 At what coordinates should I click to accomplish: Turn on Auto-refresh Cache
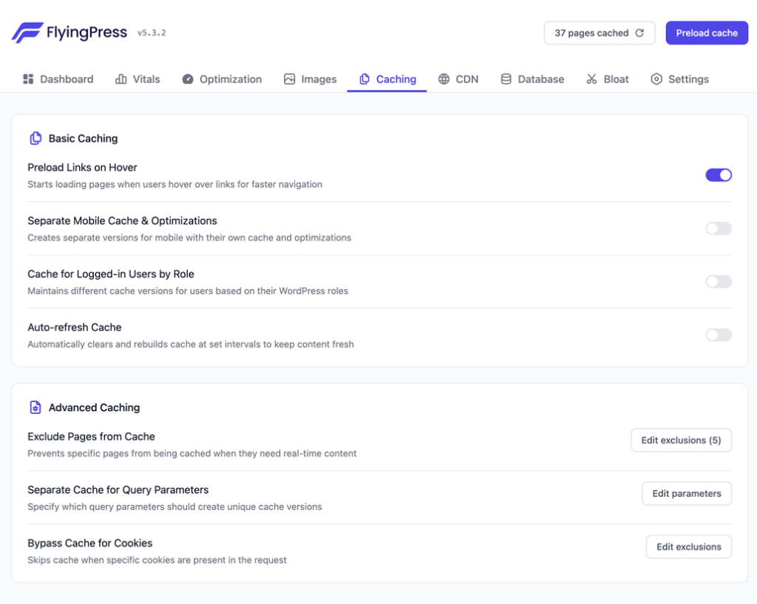(718, 335)
